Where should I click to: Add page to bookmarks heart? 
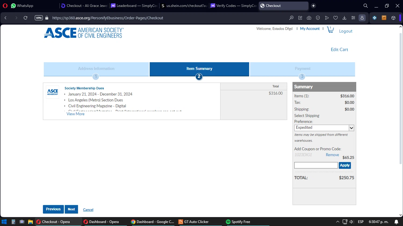pyautogui.click(x=336, y=18)
